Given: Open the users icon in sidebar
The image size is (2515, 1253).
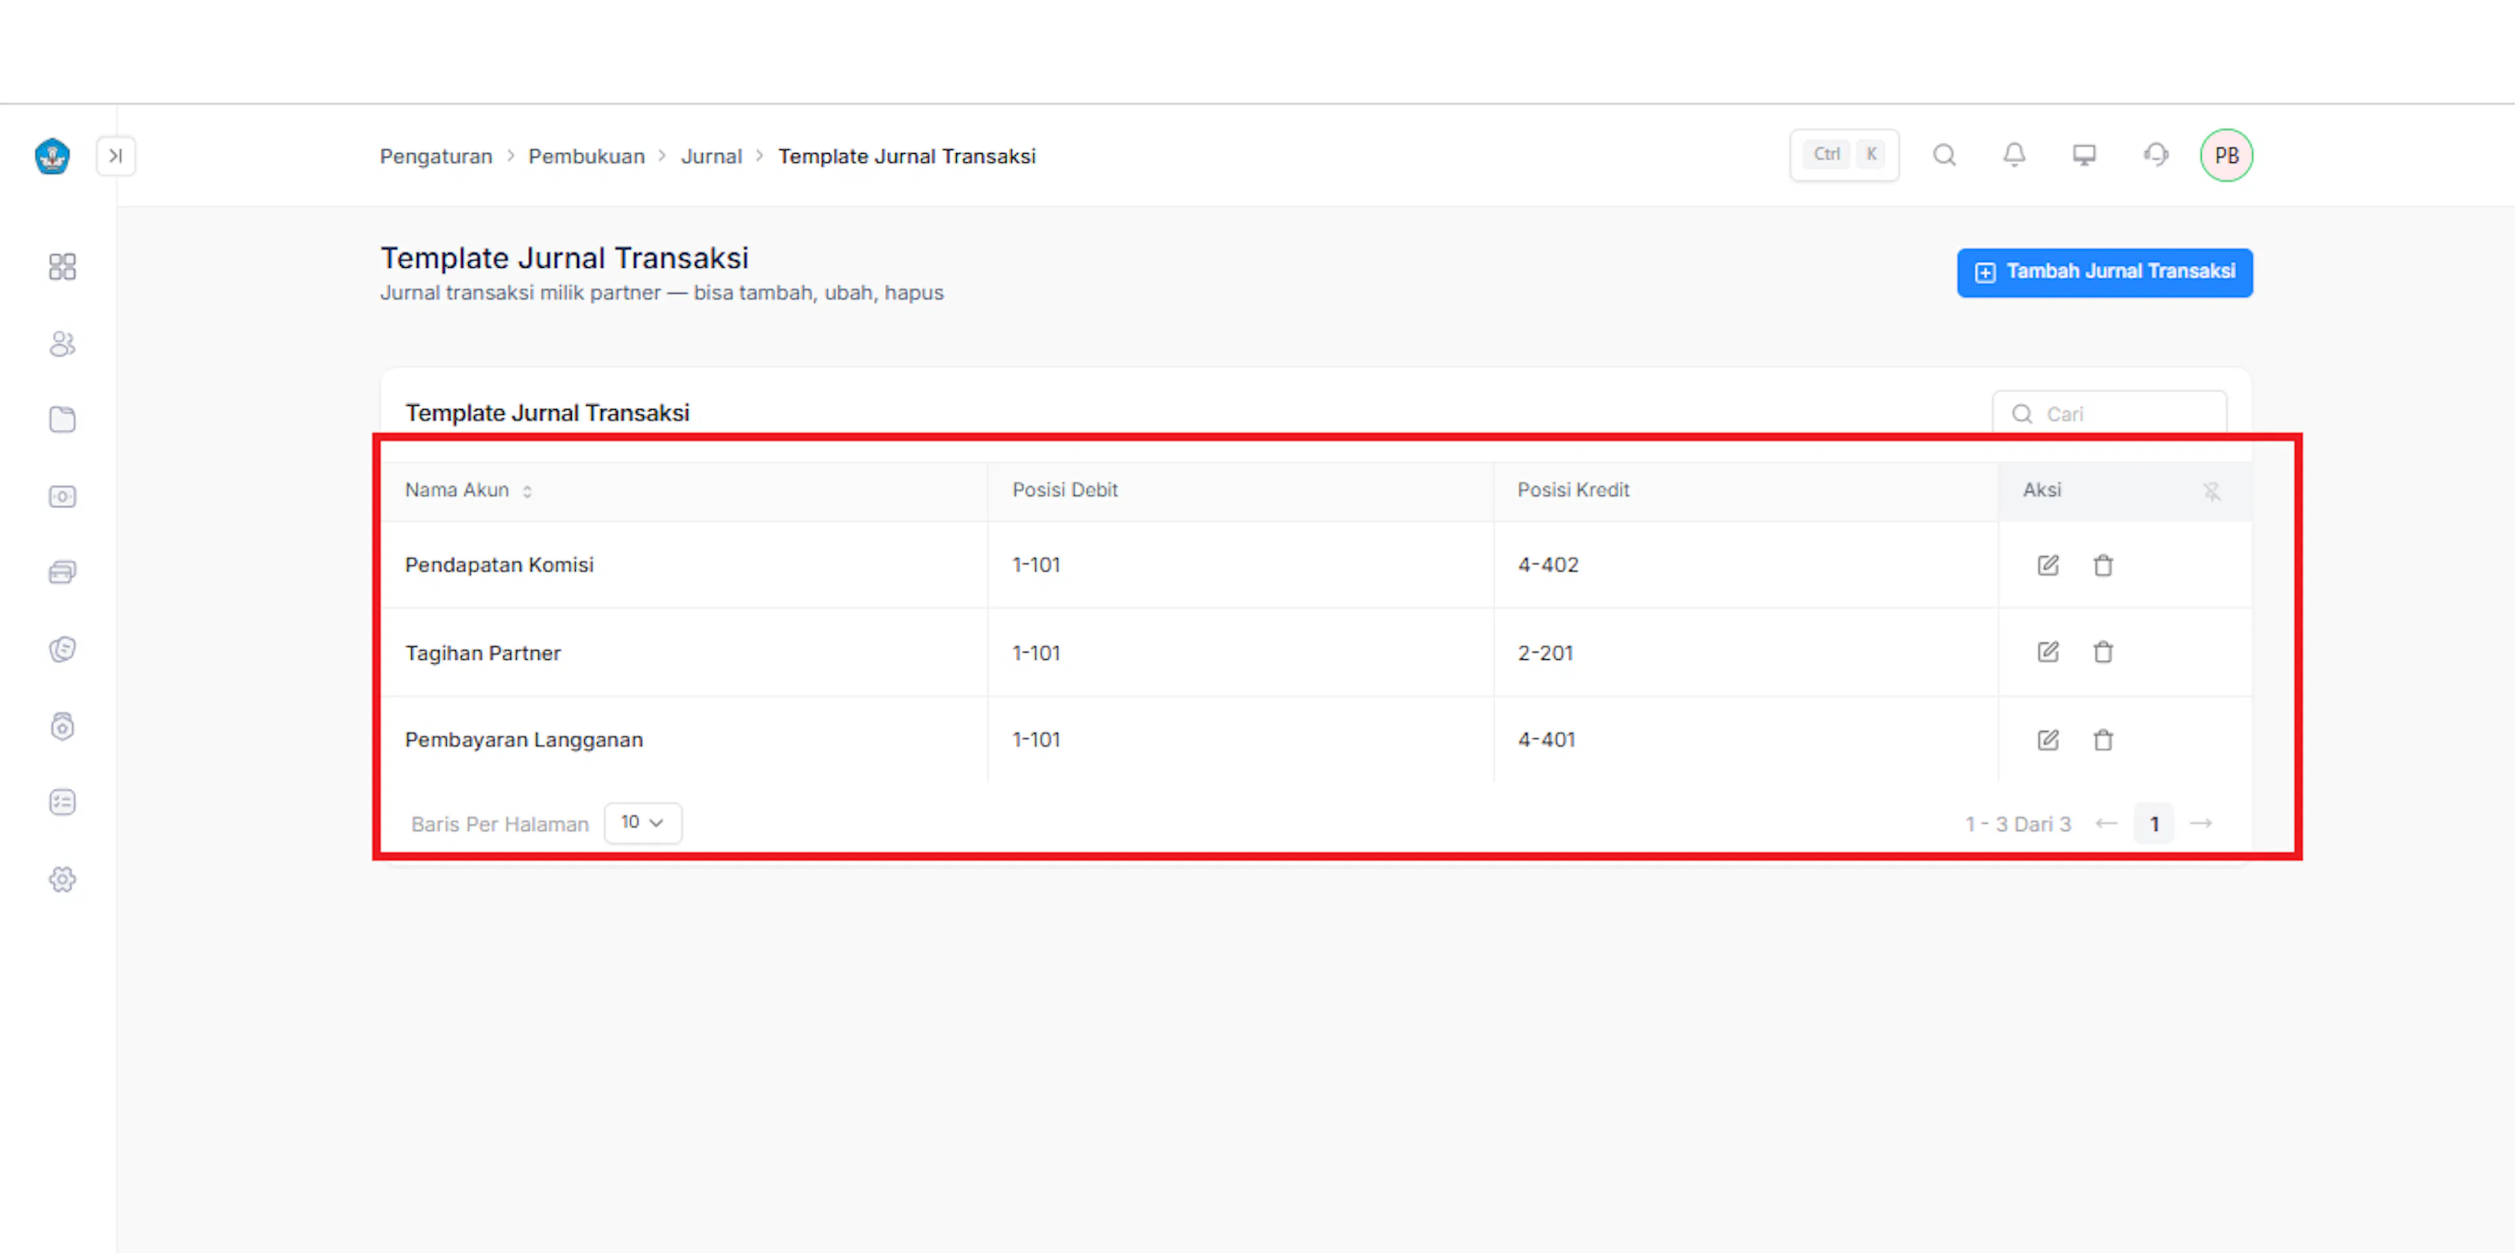Looking at the screenshot, I should point(62,344).
